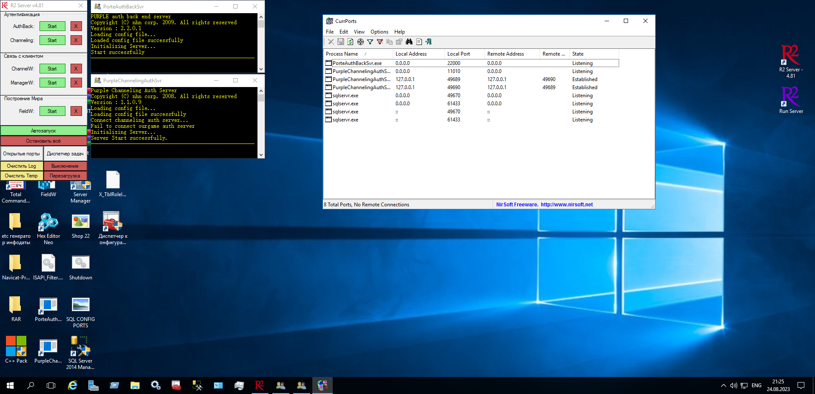
Task: Open the RAR folder on desktop
Action: pyautogui.click(x=16, y=309)
